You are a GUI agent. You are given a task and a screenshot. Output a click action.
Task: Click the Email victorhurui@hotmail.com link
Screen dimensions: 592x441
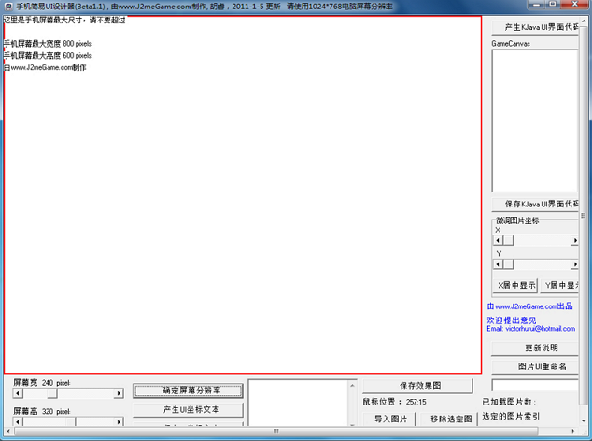530,329
